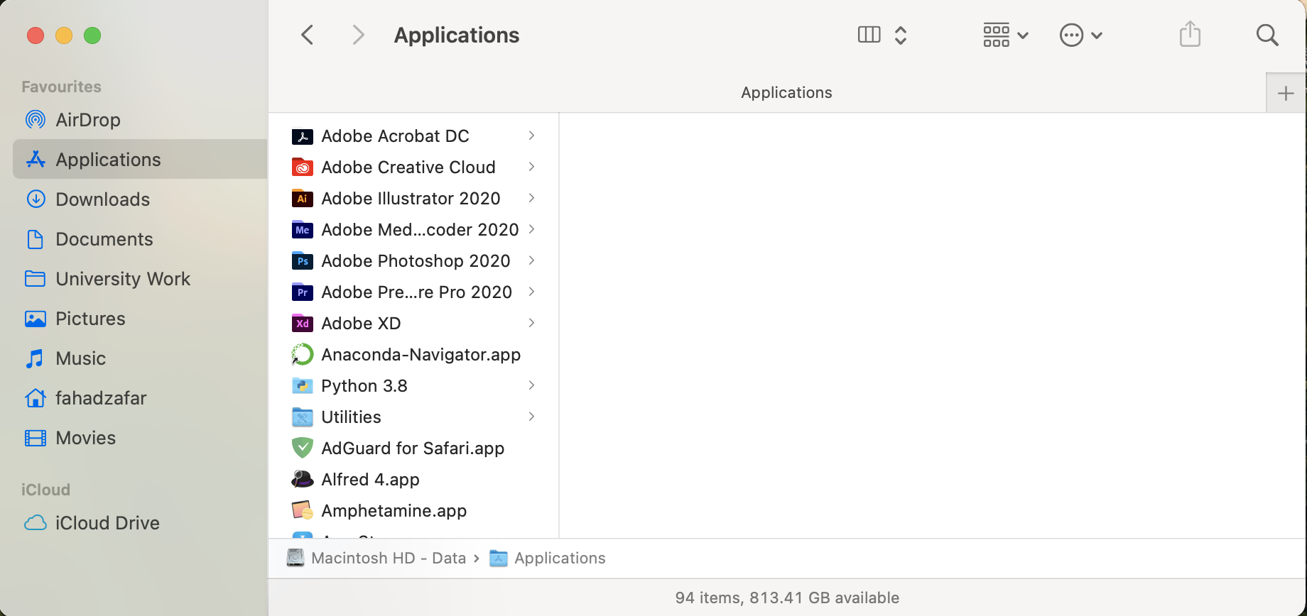Screen dimensions: 1307x616
Task: Click the red close window button
Action: pyautogui.click(x=36, y=35)
